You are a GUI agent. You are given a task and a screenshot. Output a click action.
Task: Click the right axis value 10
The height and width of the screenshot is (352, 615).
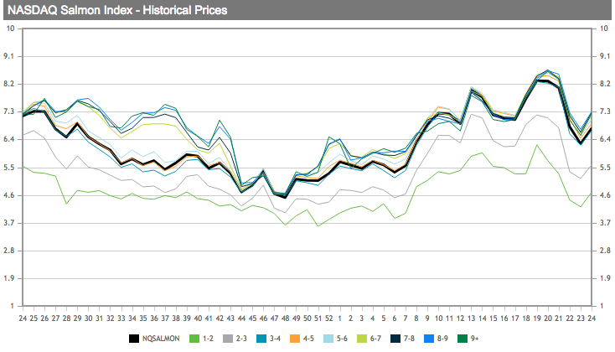pyautogui.click(x=603, y=28)
